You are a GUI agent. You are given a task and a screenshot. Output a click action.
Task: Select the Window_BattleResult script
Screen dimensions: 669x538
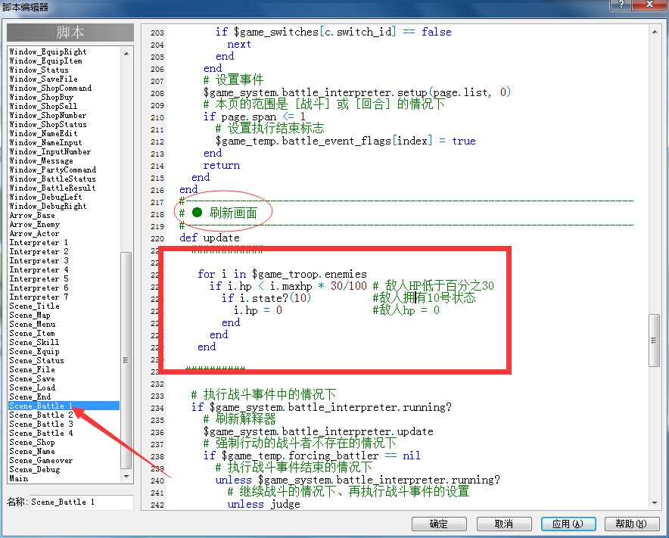[x=64, y=188]
